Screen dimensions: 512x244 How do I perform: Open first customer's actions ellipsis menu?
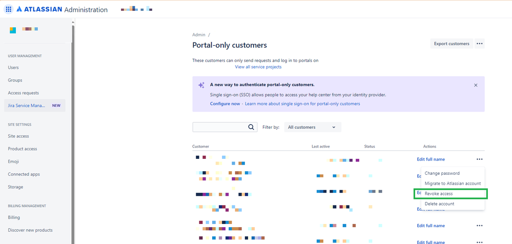480,159
